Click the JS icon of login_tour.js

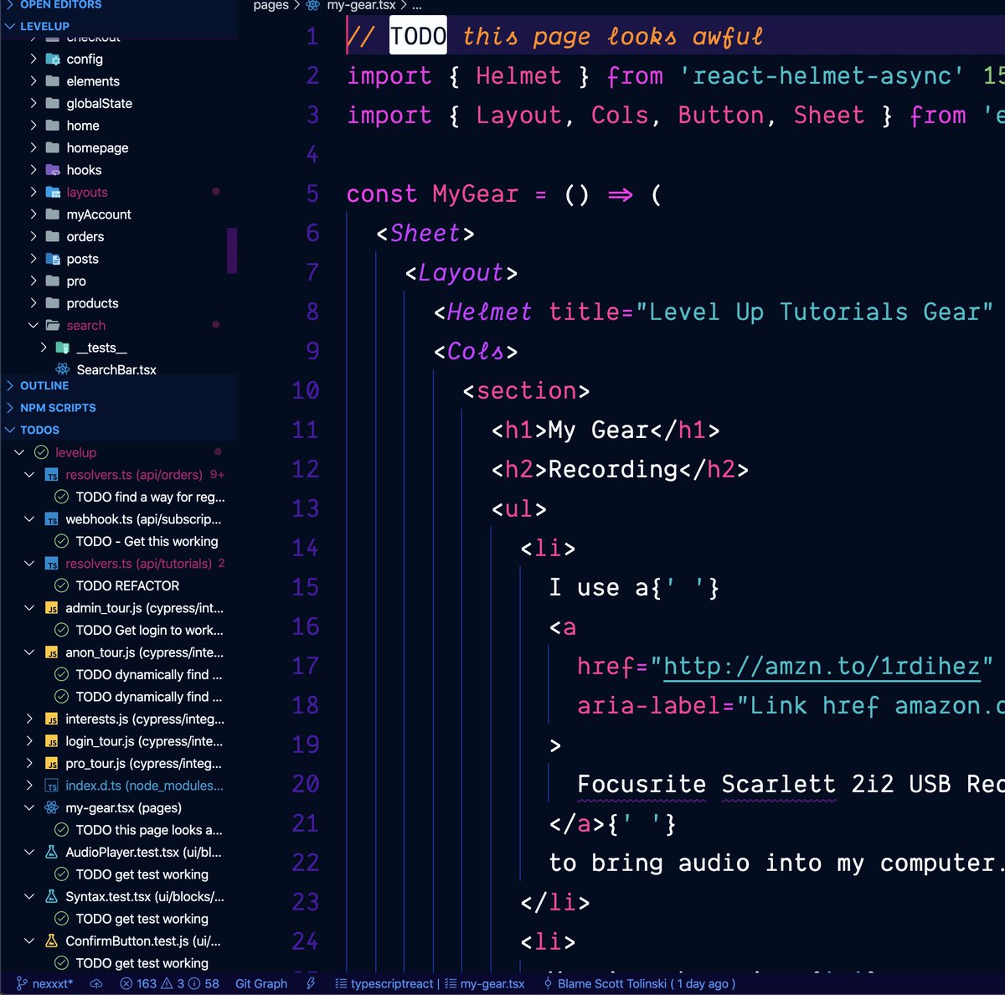[x=51, y=741]
